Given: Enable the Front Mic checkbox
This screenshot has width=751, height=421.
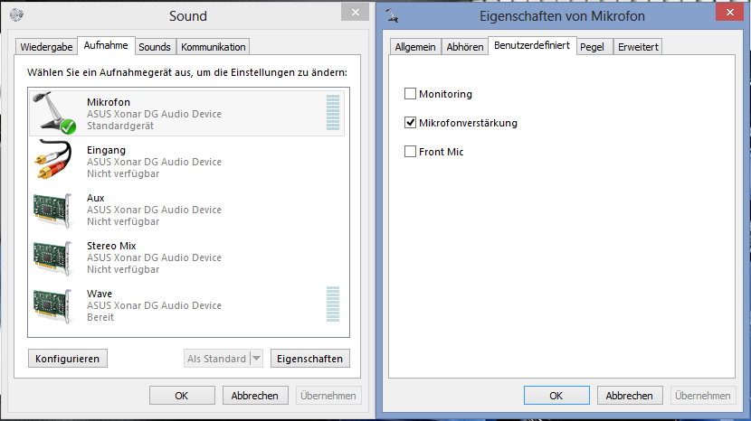Looking at the screenshot, I should (411, 152).
